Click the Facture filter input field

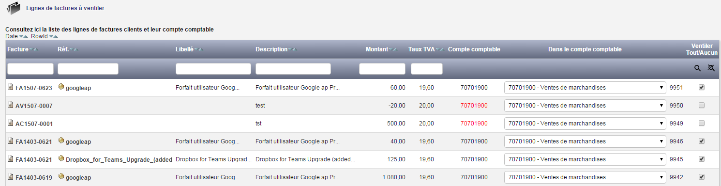click(x=30, y=69)
